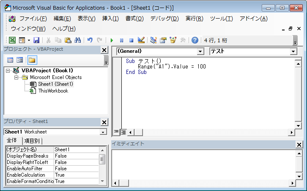Open Find with the binoculars icon

[x=77, y=40]
